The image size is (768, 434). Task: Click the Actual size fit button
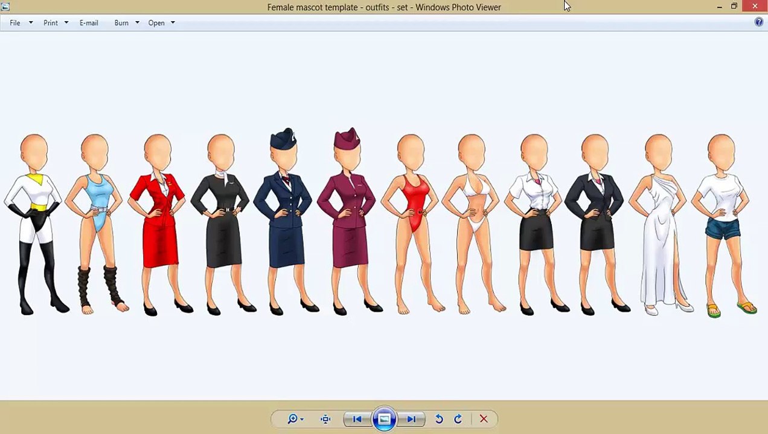click(x=325, y=419)
